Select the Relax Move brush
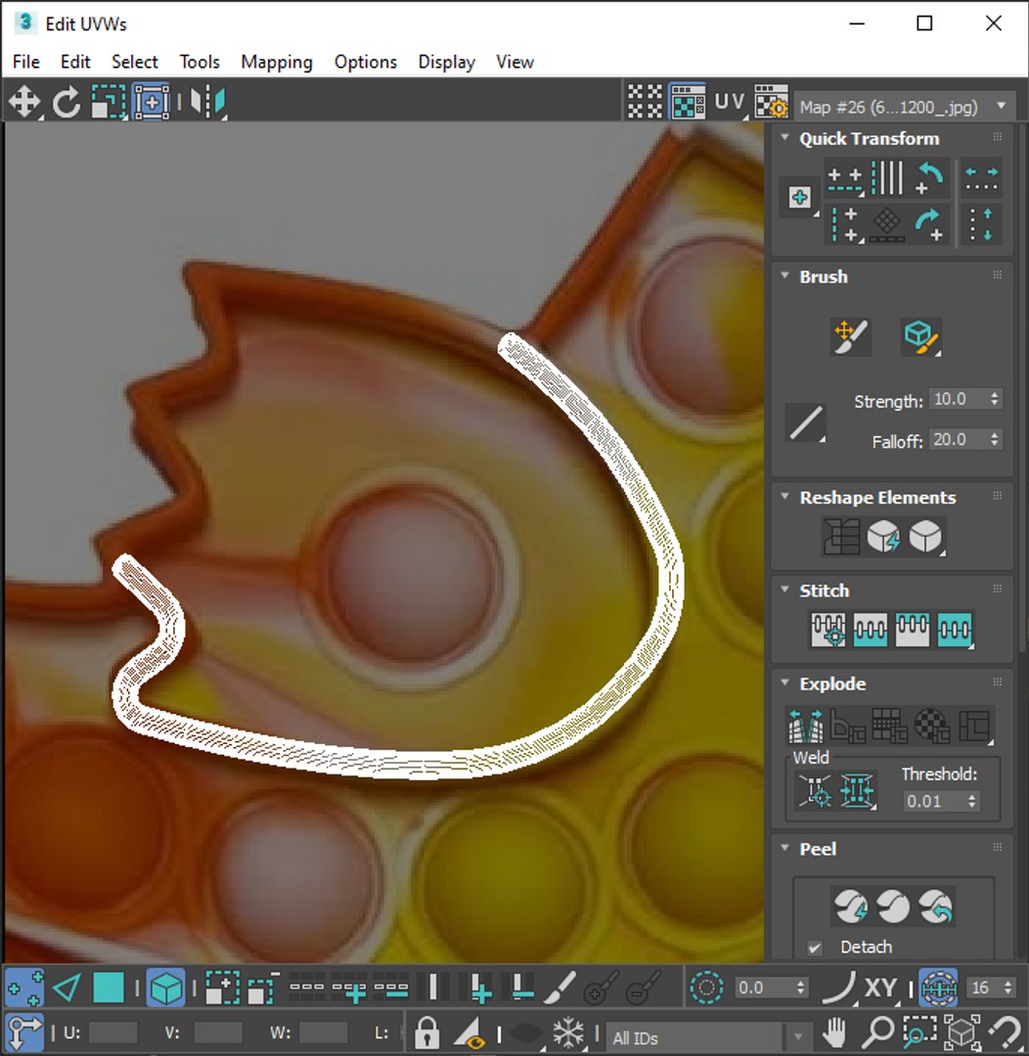Screen dimensions: 1029x1056 pos(920,336)
